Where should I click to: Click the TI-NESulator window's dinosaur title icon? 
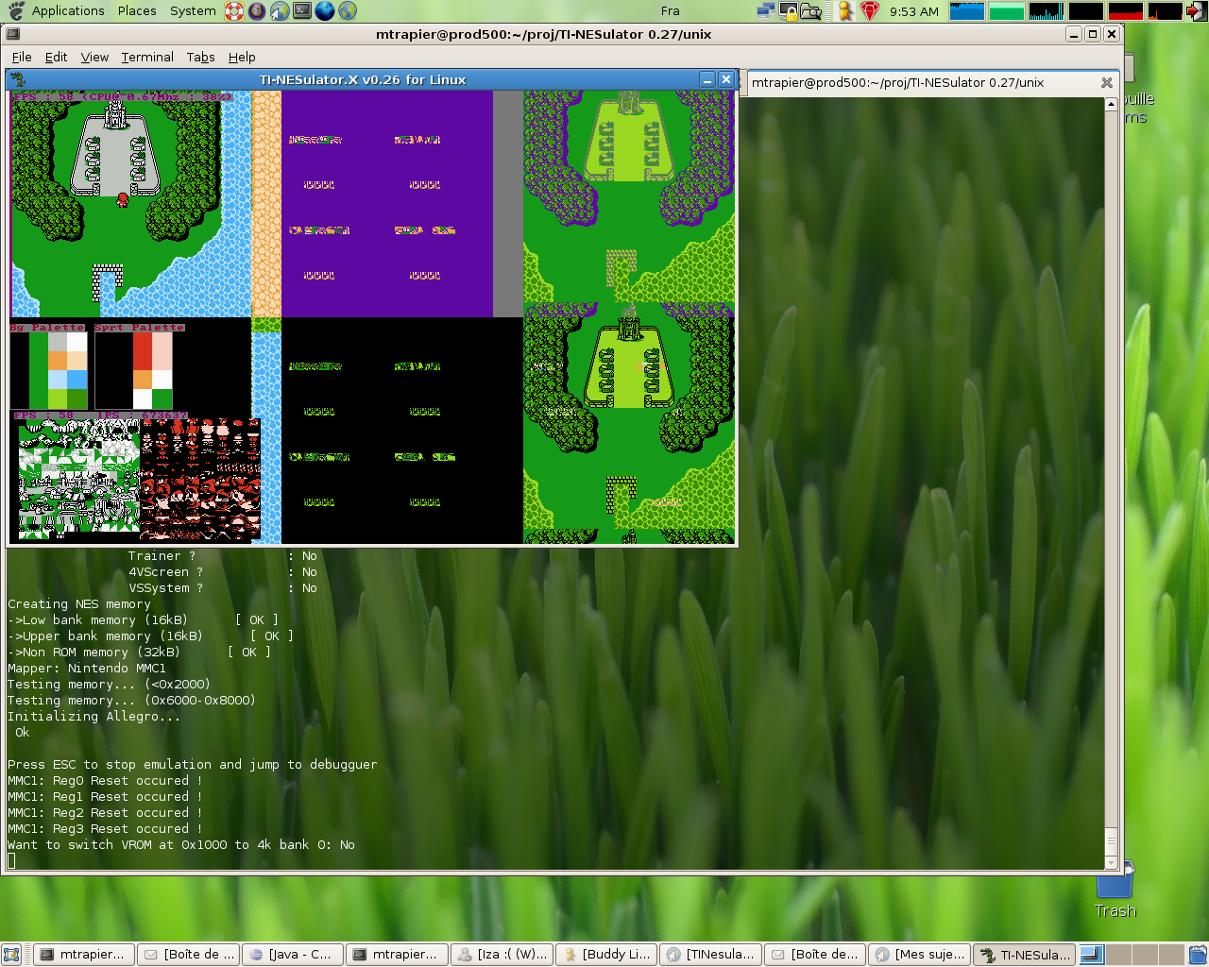18,80
